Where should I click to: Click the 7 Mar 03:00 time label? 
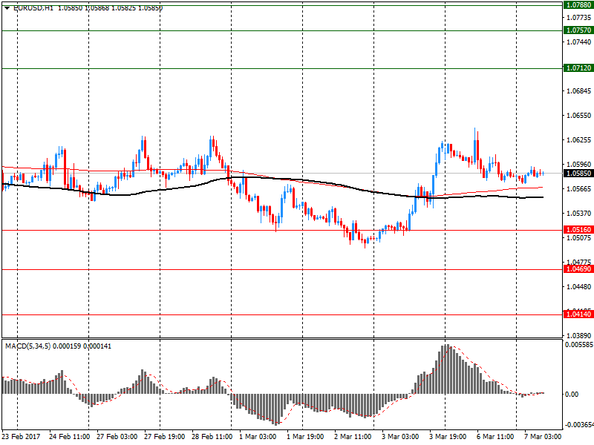[543, 436]
